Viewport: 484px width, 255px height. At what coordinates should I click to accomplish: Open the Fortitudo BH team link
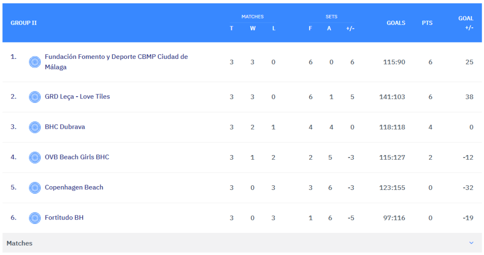point(64,217)
